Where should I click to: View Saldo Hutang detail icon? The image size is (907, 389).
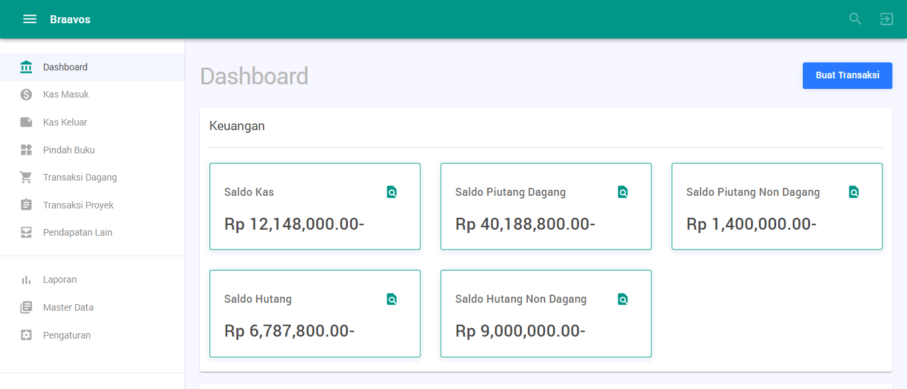pyautogui.click(x=392, y=299)
